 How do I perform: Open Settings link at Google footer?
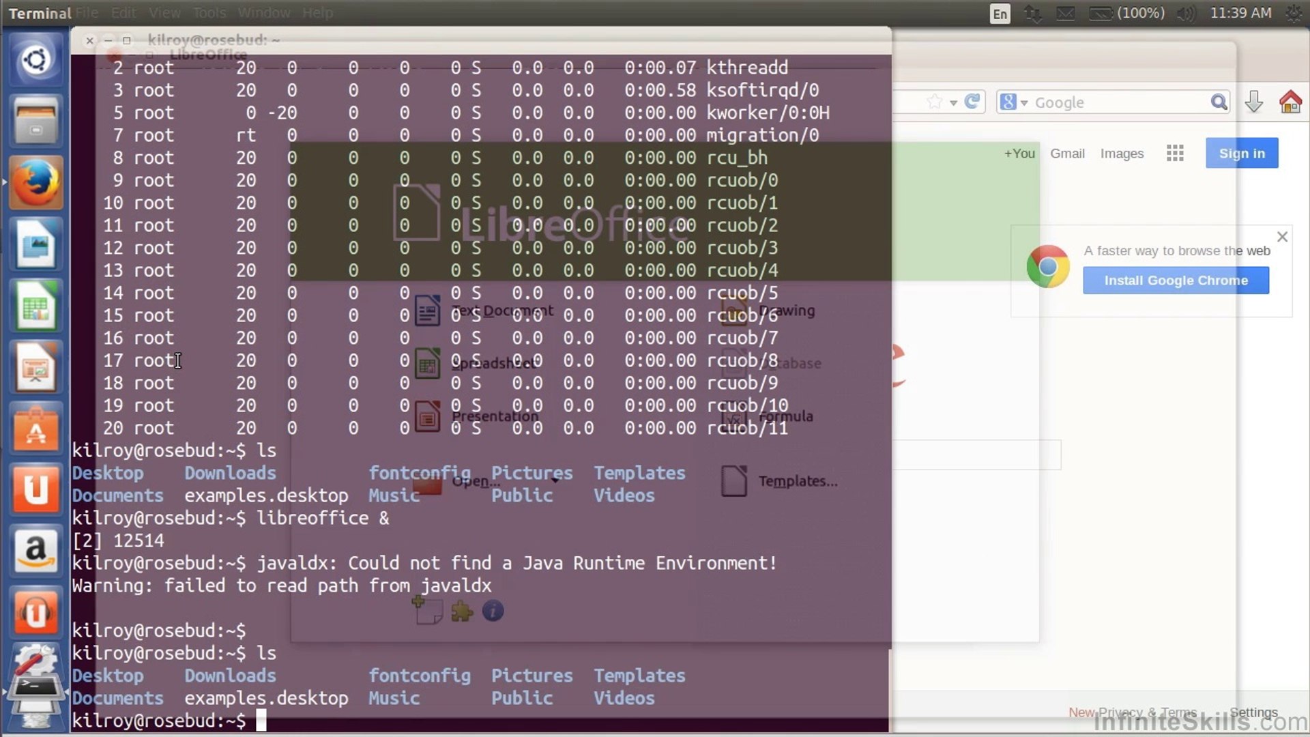click(1253, 712)
